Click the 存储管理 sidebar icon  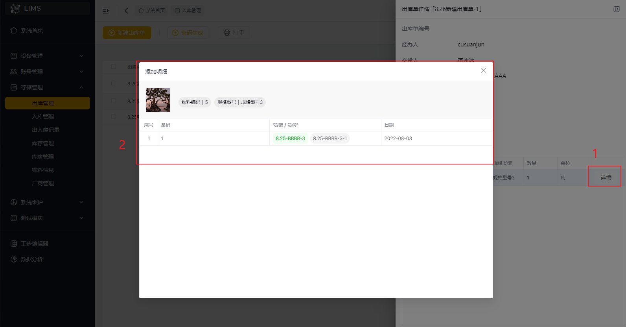pos(14,87)
